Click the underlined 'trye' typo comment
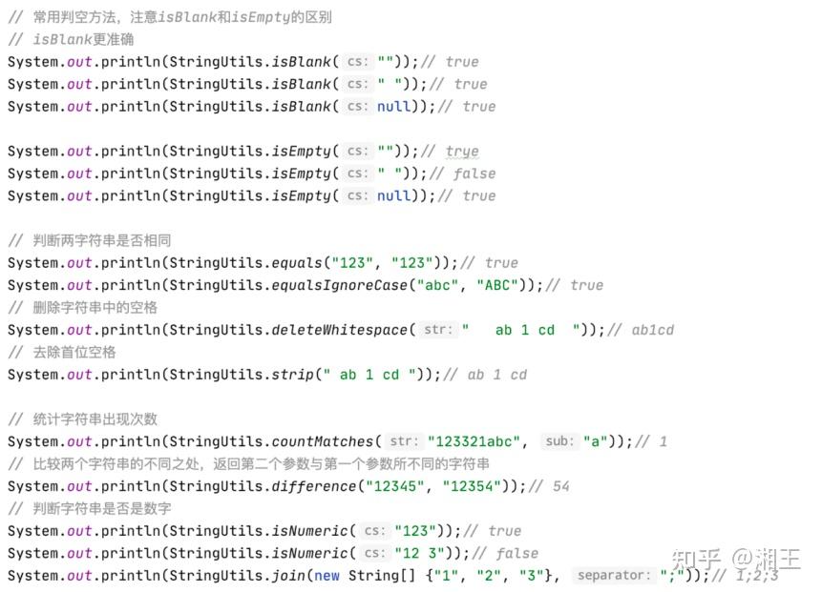This screenshot has height=592, width=822. [462, 152]
